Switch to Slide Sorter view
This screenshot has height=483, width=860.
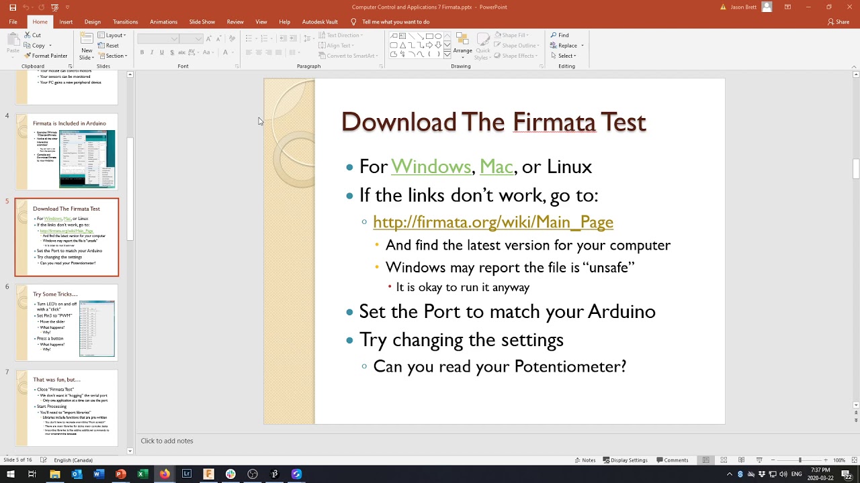coord(724,460)
